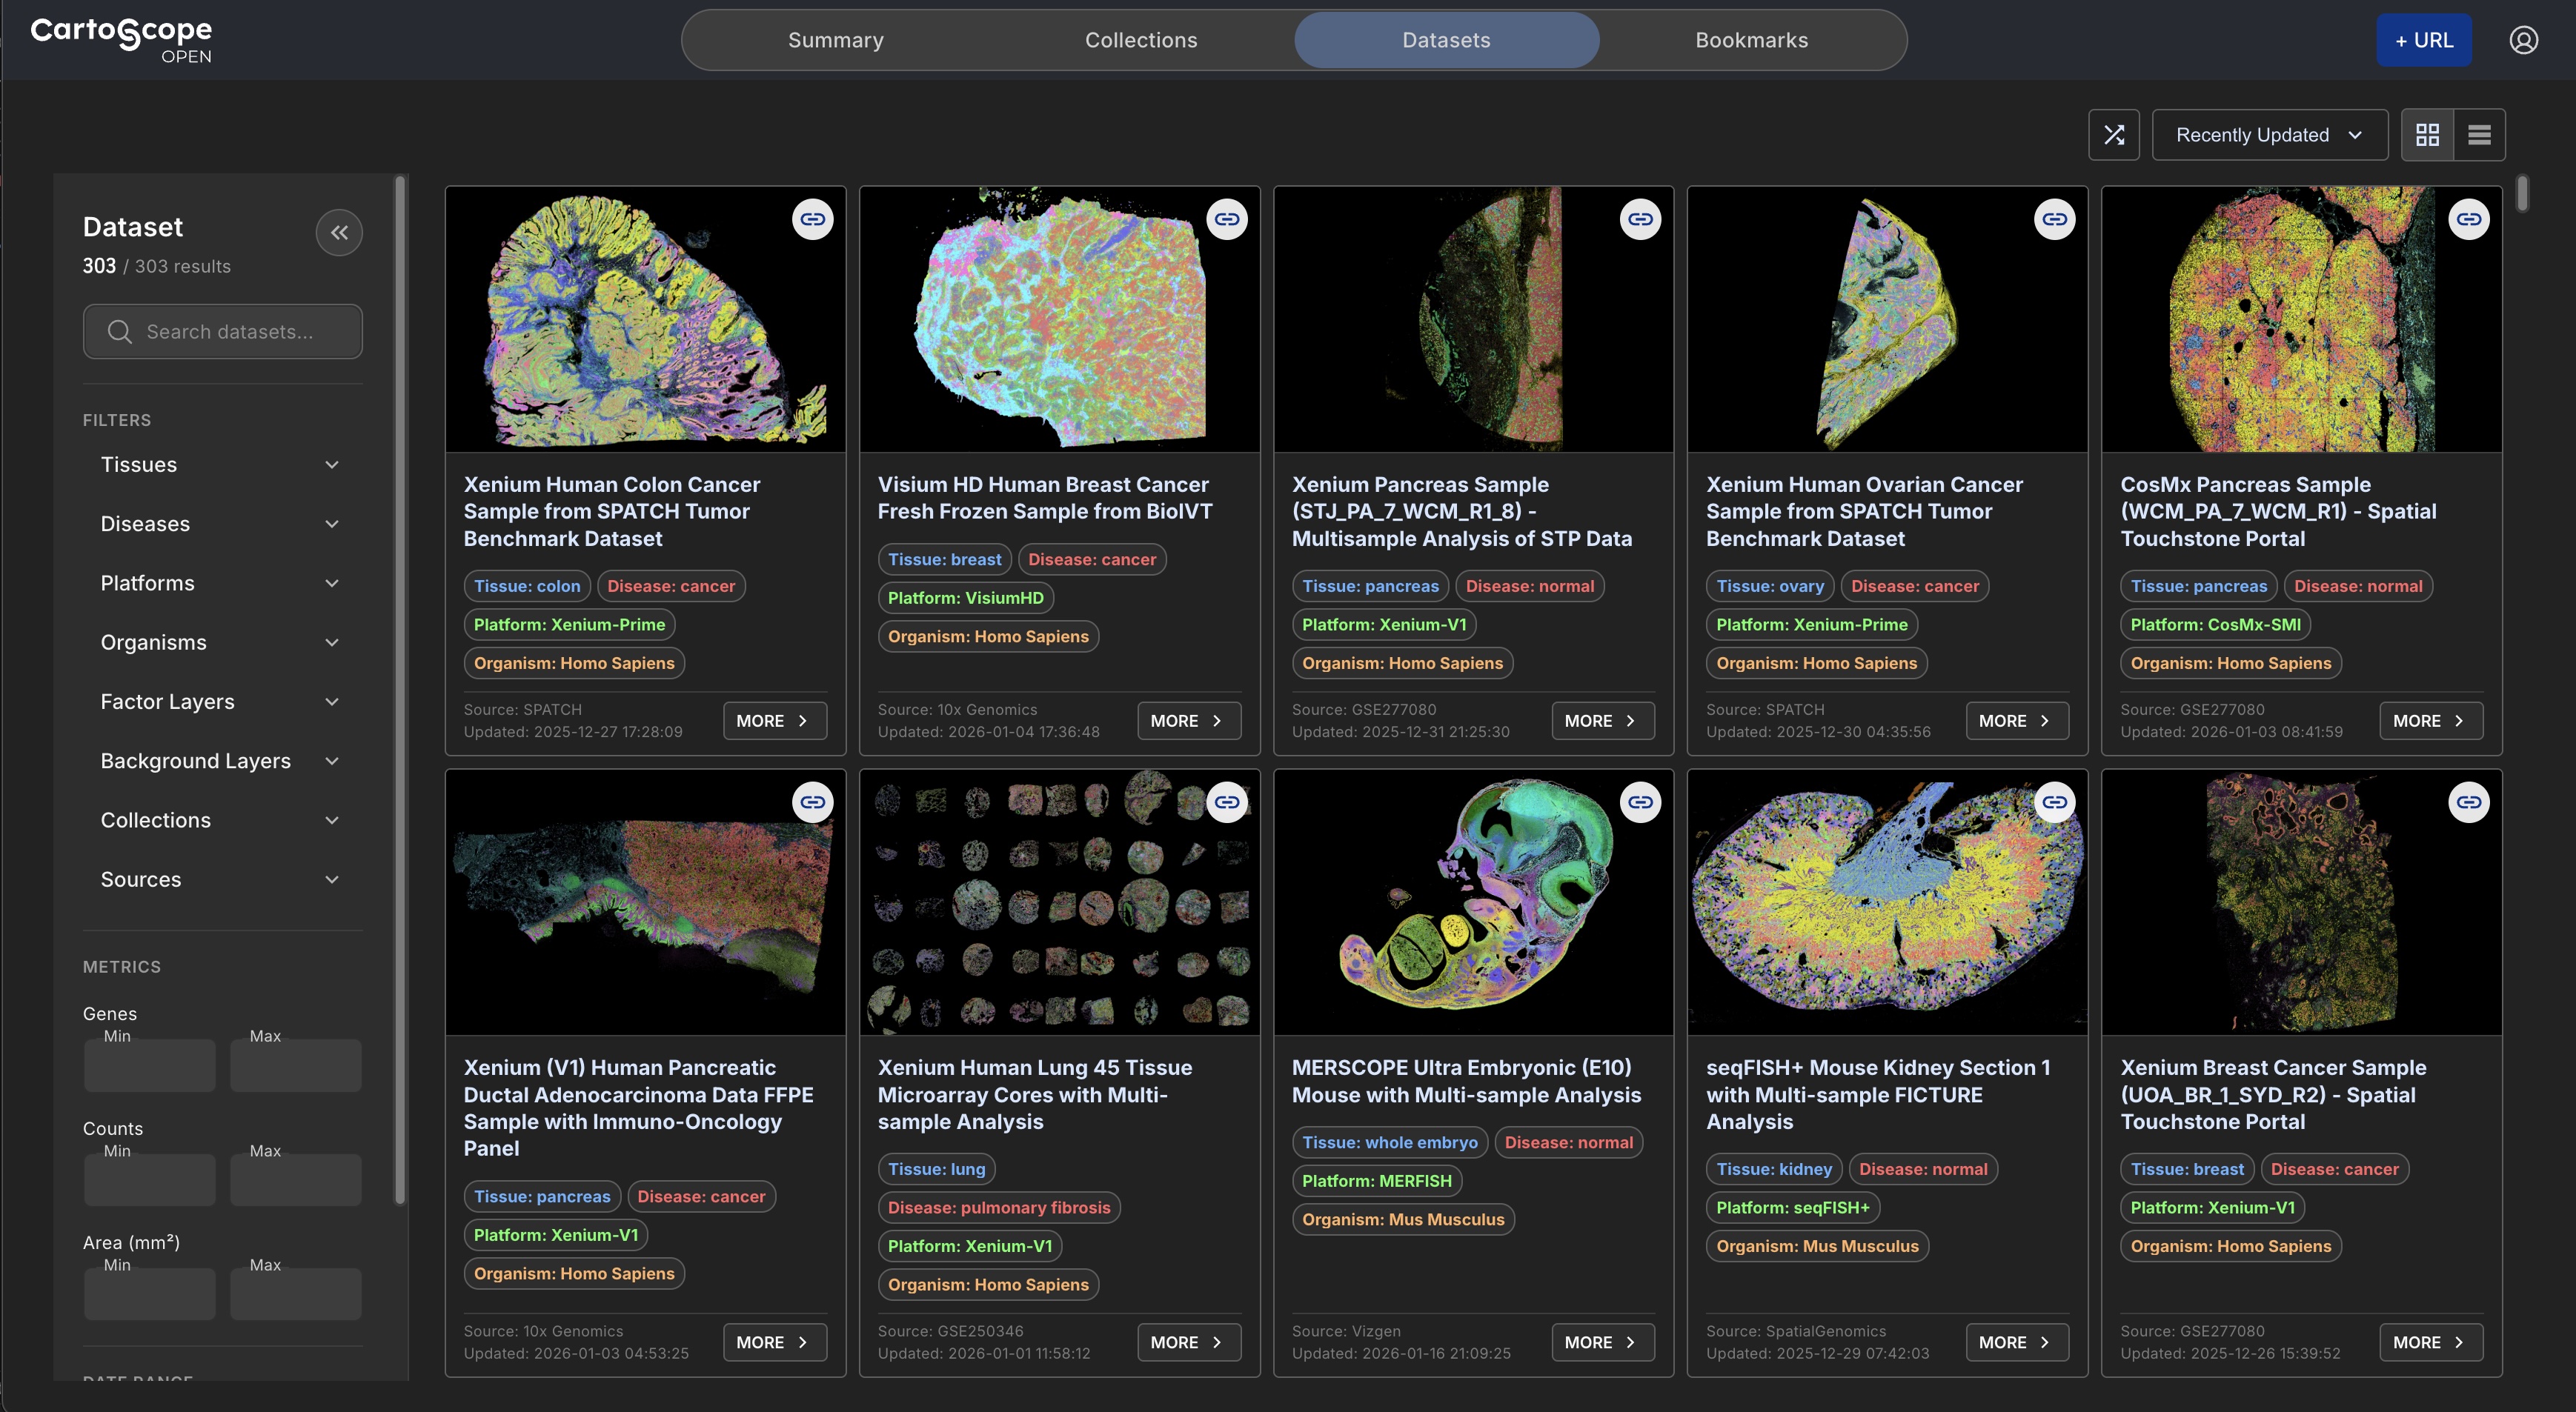
Task: Open the Recently Updated sort dropdown
Action: click(2269, 135)
